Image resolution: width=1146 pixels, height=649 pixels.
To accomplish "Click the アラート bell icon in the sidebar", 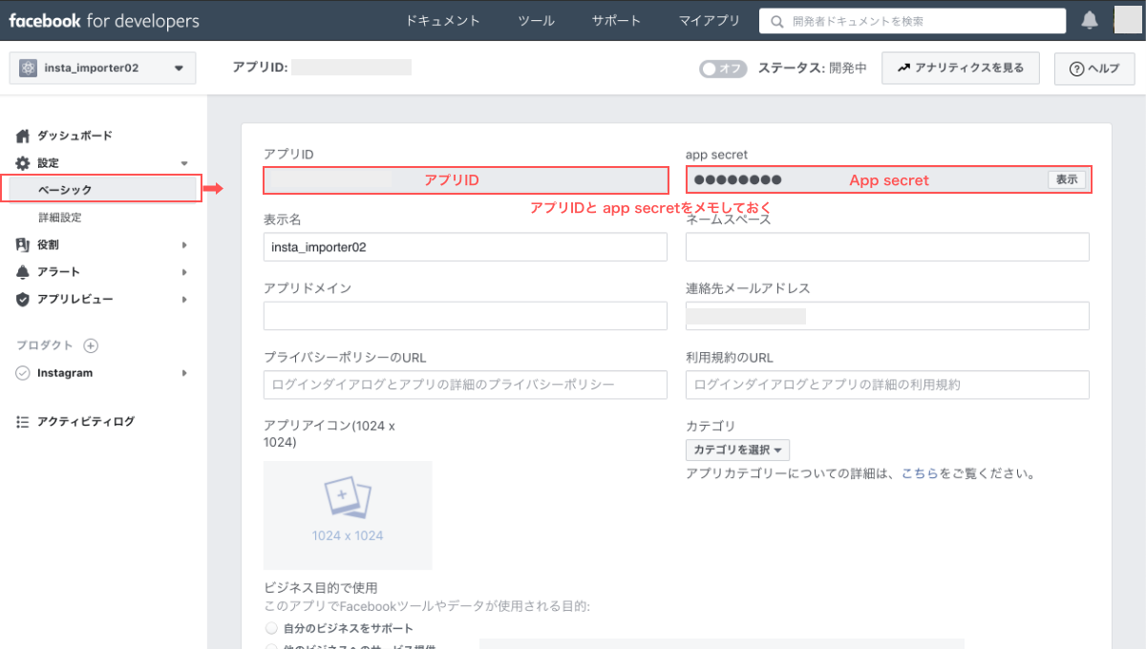I will point(23,271).
